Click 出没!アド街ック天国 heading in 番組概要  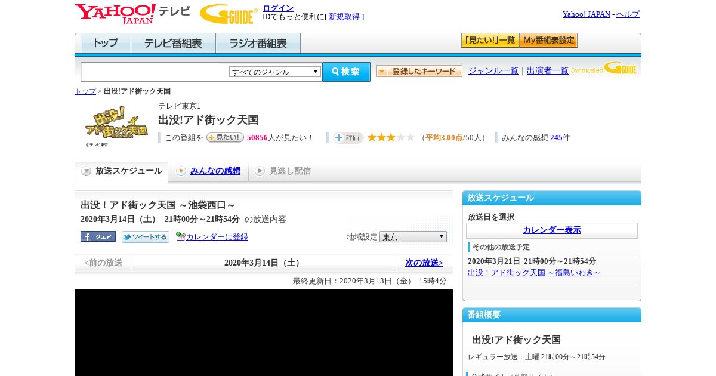click(x=517, y=340)
